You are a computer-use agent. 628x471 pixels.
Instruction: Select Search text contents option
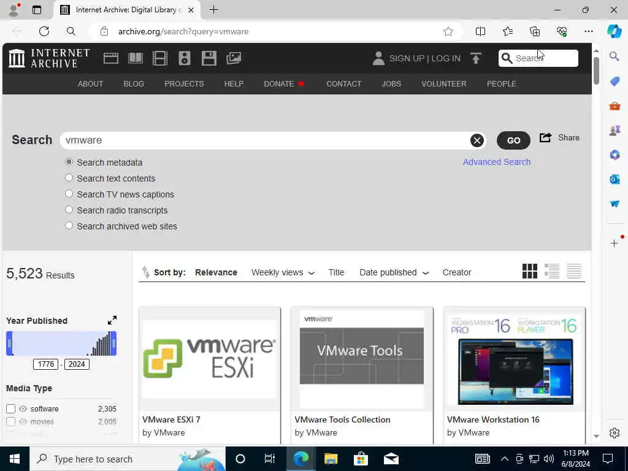(x=69, y=177)
